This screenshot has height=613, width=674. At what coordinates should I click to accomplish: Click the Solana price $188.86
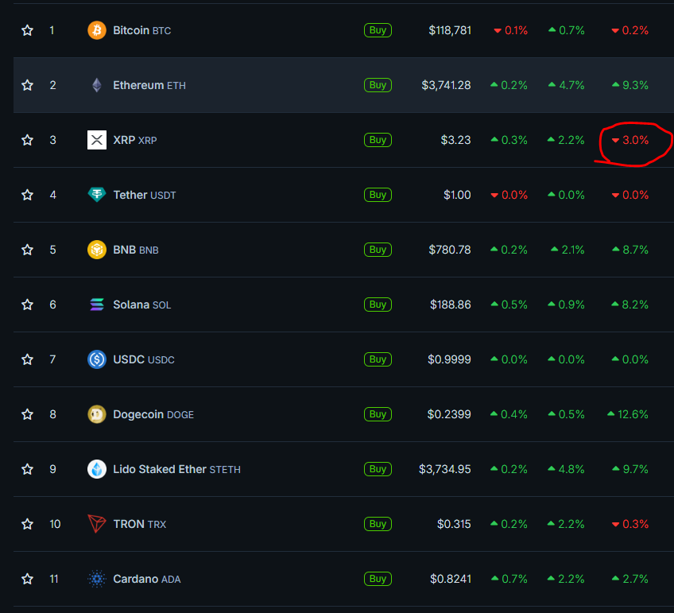tap(451, 305)
